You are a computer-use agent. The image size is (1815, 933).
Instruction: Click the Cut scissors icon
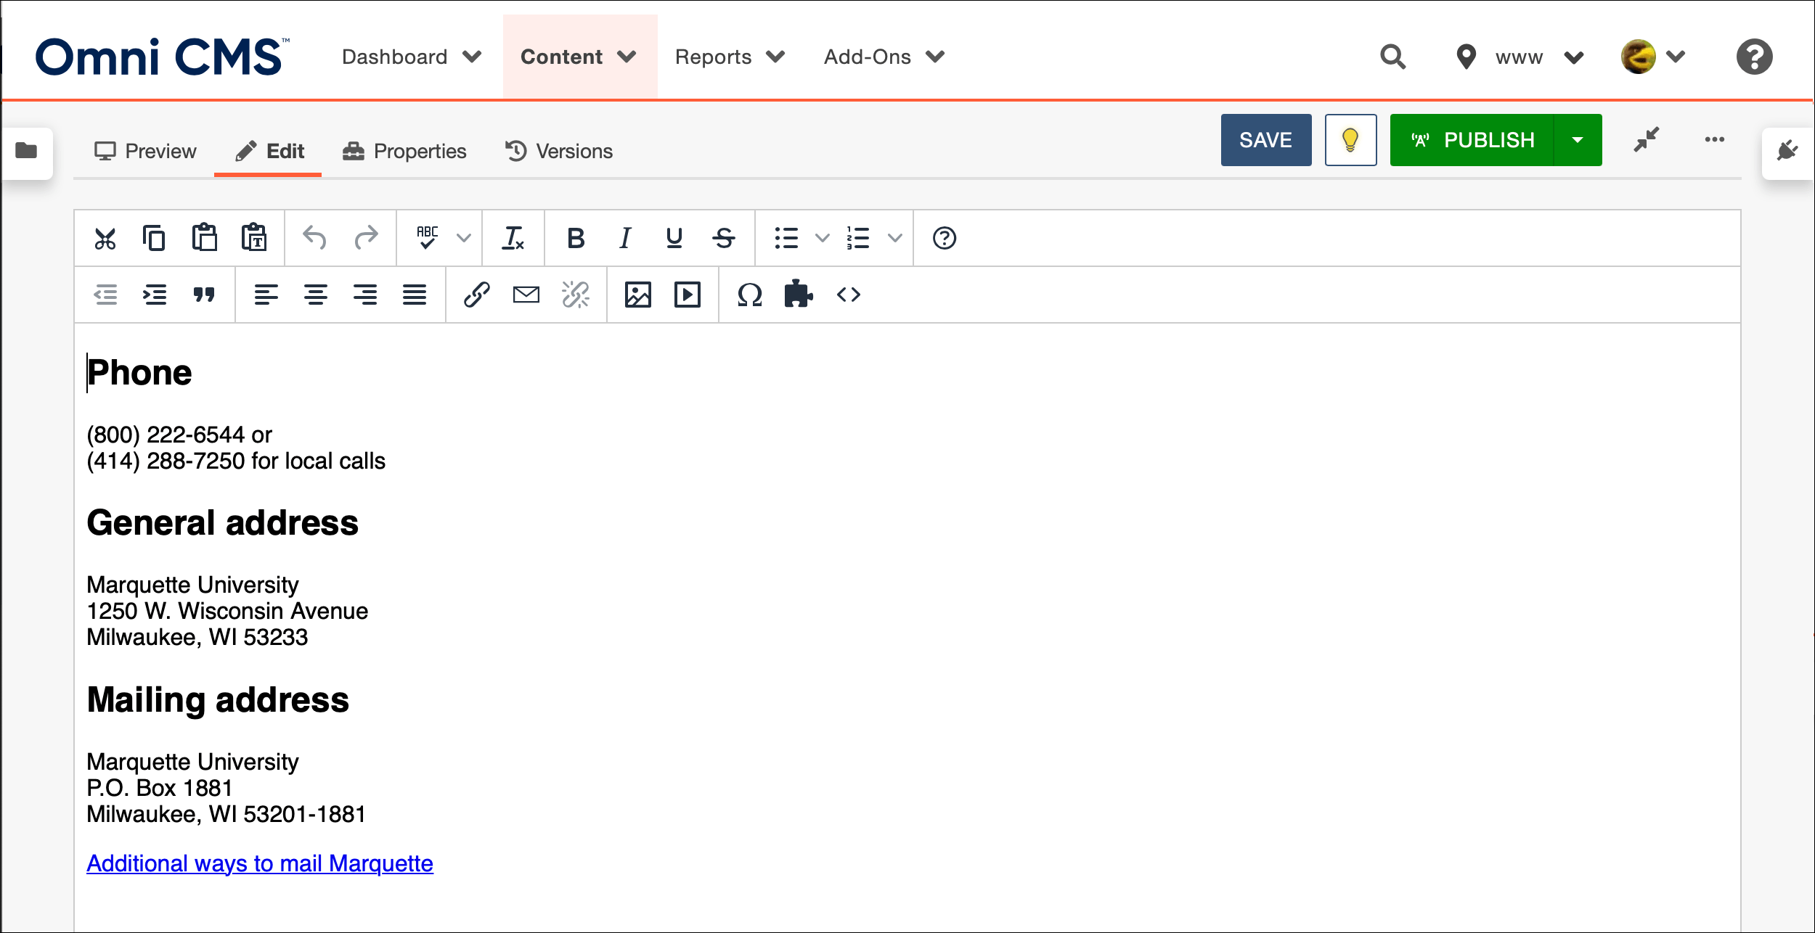pyautogui.click(x=105, y=238)
